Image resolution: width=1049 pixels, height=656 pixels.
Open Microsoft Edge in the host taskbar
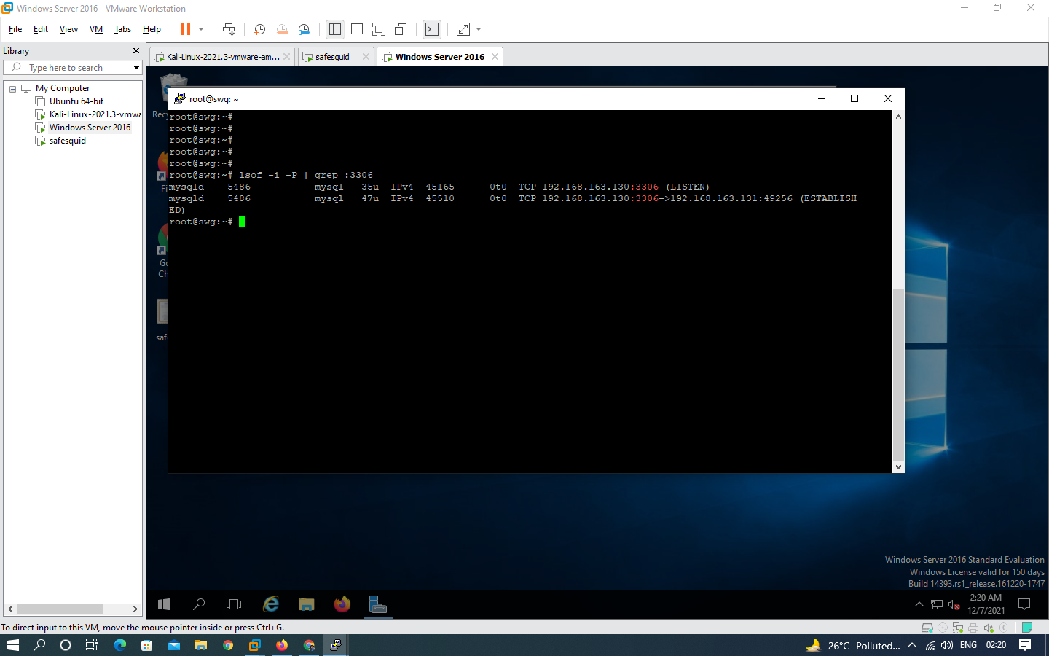pos(119,645)
